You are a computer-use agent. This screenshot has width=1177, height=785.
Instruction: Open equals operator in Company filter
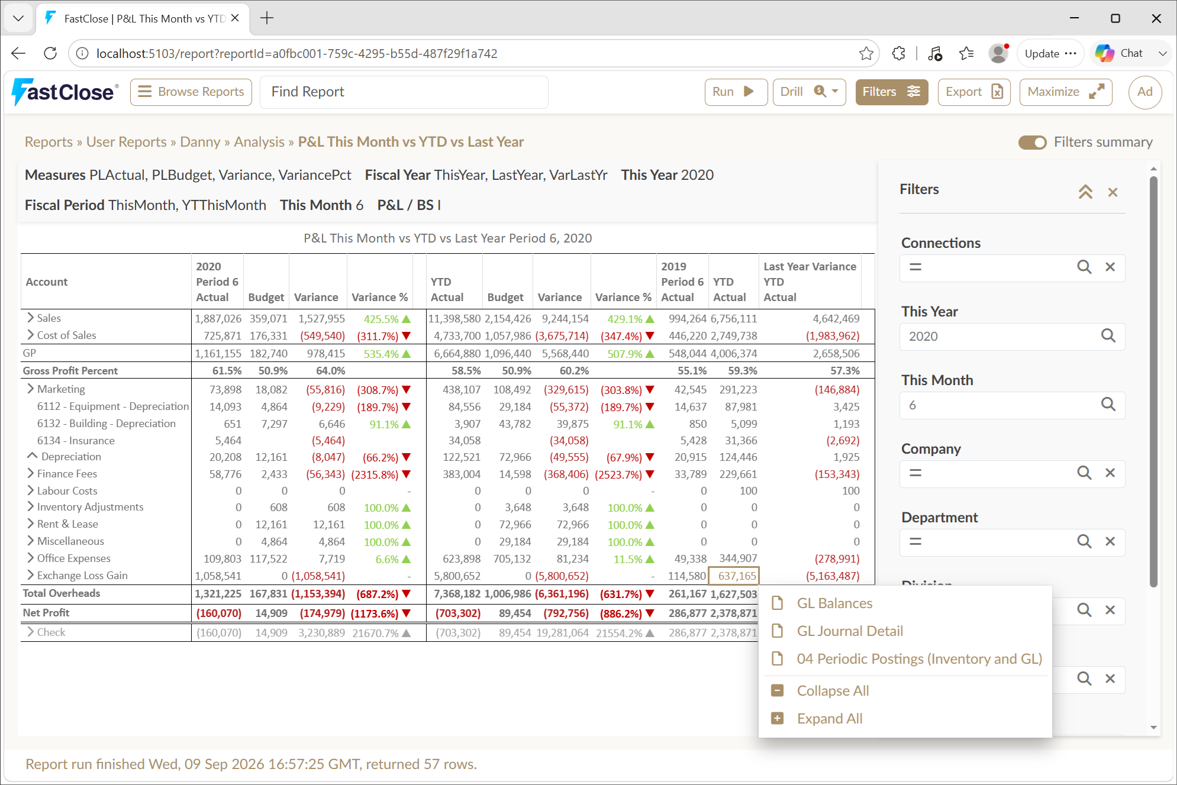(915, 473)
